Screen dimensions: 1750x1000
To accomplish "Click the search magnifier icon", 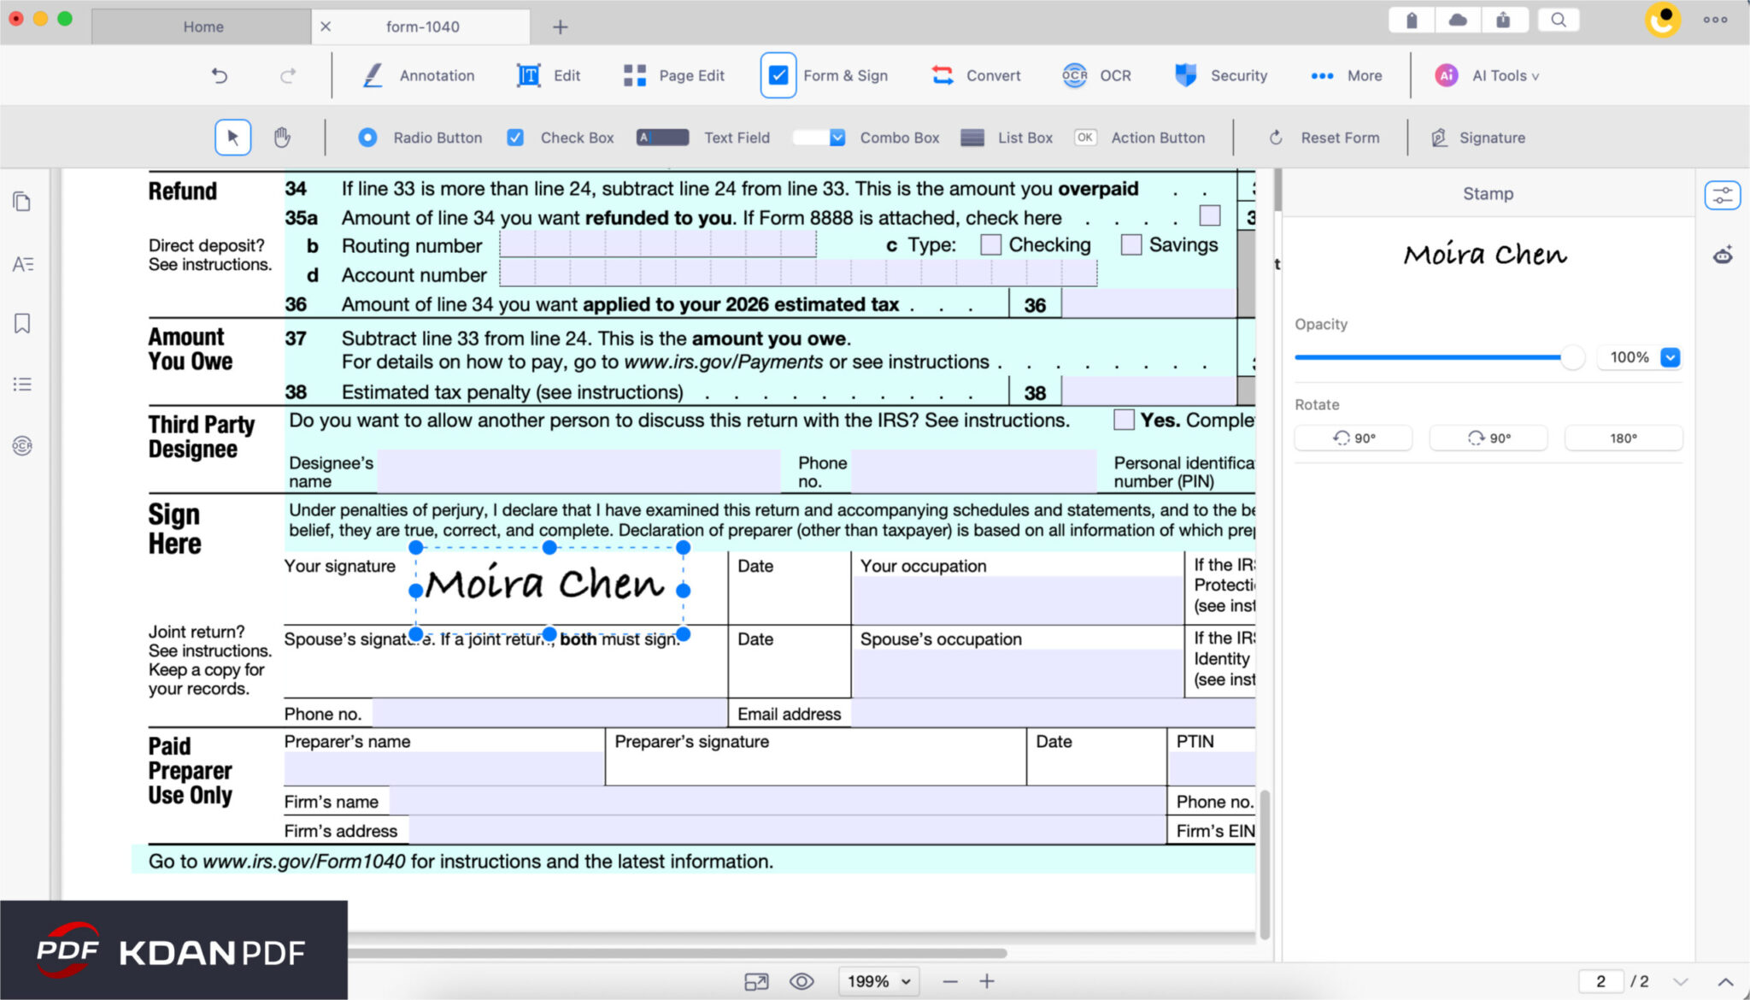I will (1559, 19).
